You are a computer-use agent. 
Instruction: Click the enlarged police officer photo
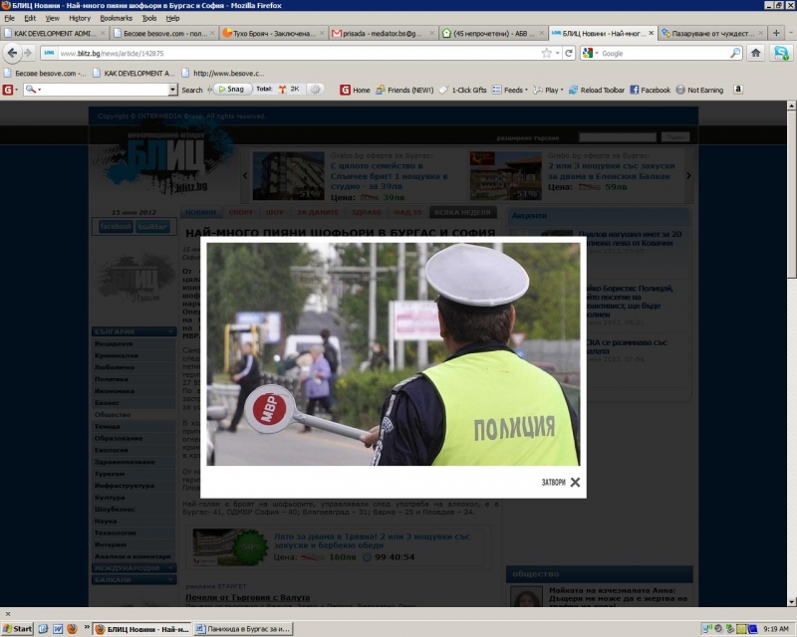click(393, 354)
